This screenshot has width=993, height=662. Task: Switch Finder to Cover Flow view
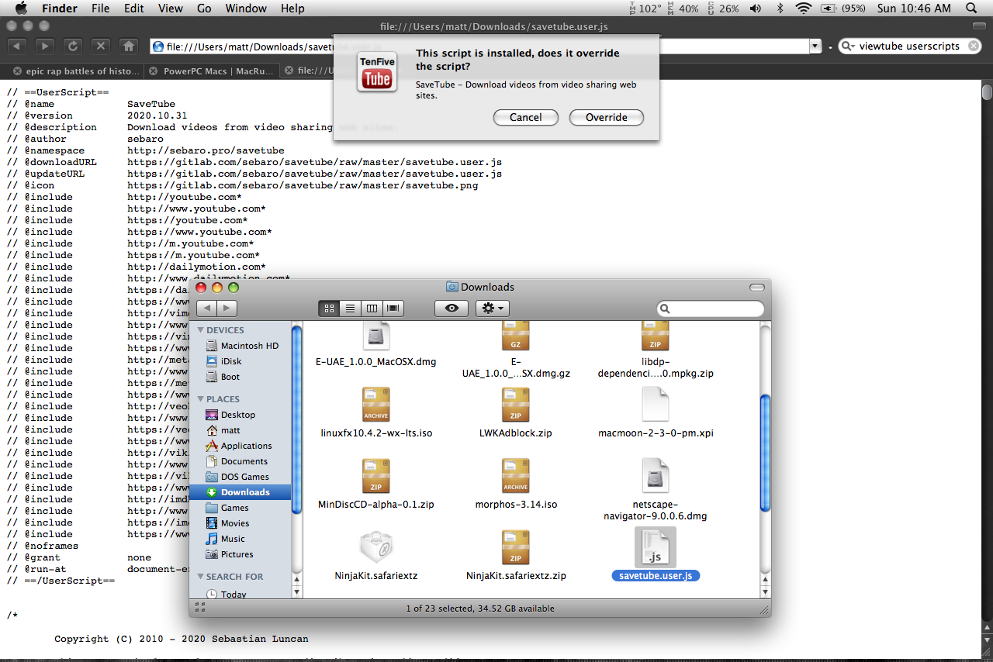(x=394, y=309)
